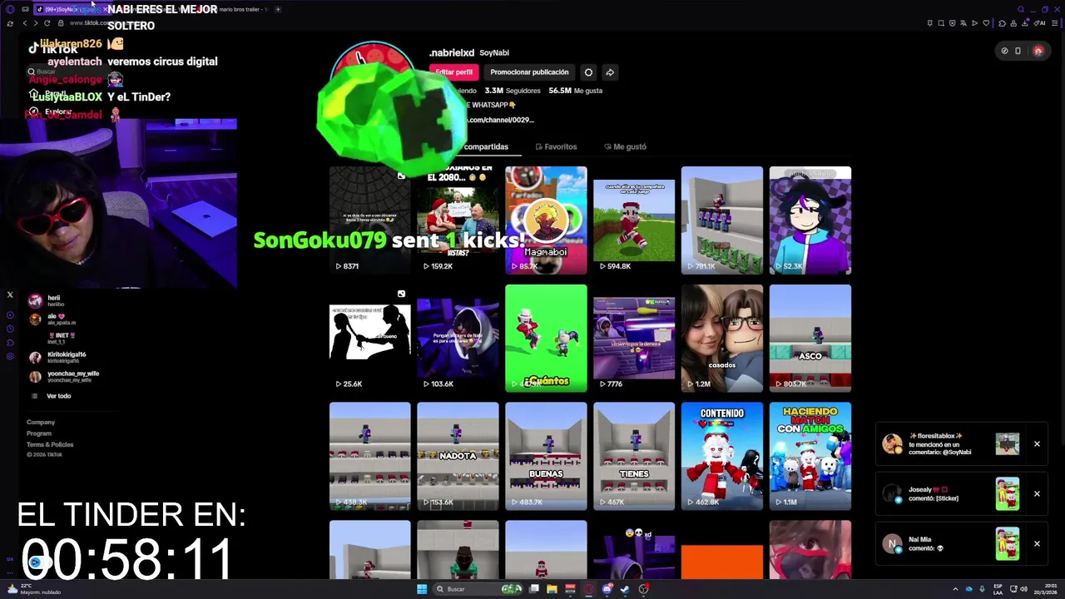Open the Program footer link
The height and width of the screenshot is (599, 1065).
[x=39, y=433]
